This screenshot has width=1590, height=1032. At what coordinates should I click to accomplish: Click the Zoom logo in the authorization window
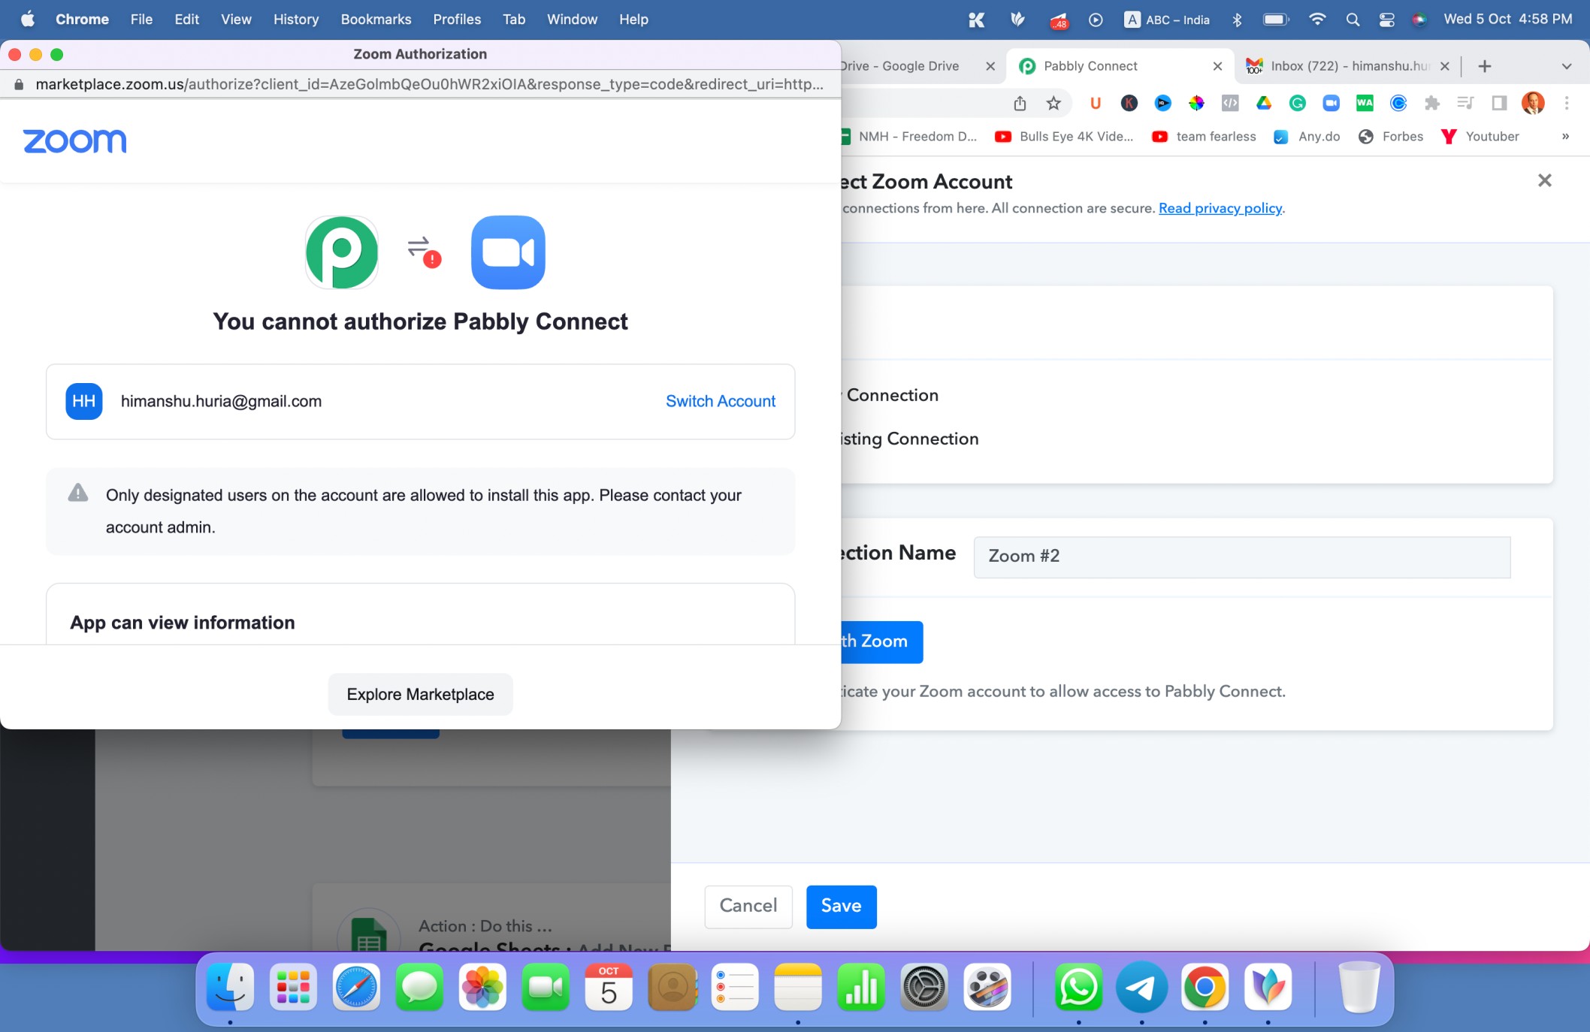74,140
